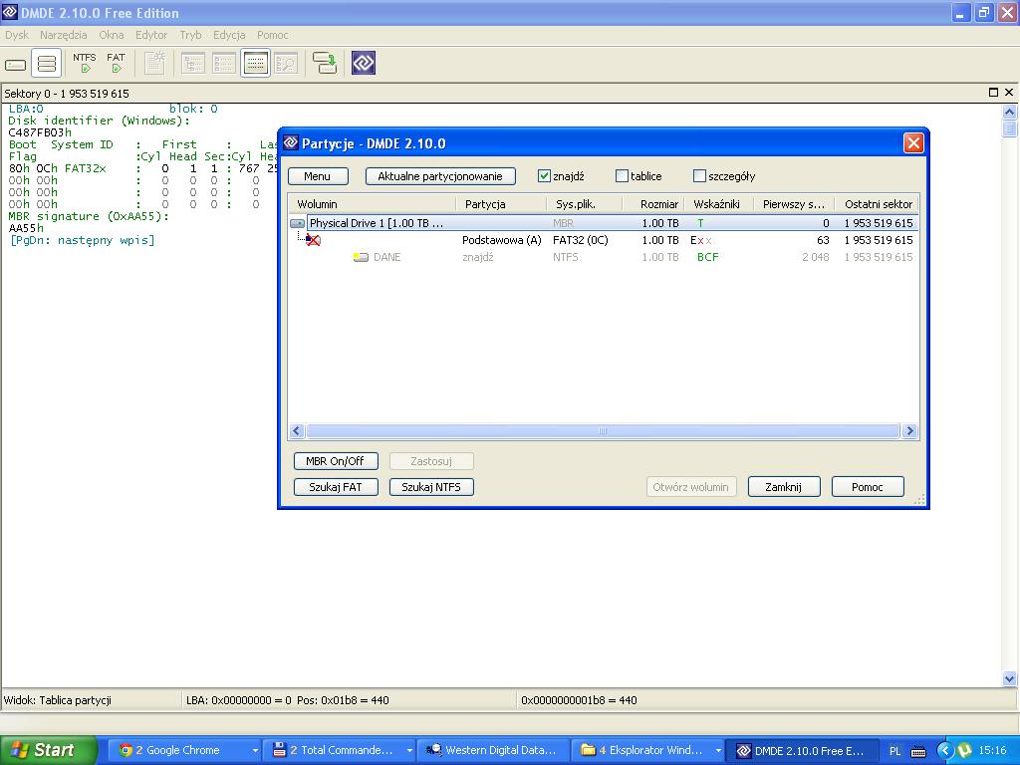This screenshot has height=765, width=1020.
Task: Toggle the znajdź checkbox
Action: [x=545, y=175]
